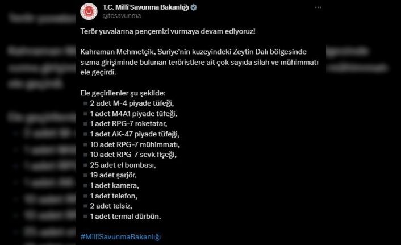Open the #MilliSavunmaBakanlığı hashtag
This screenshot has width=401, height=245.
pos(122,236)
